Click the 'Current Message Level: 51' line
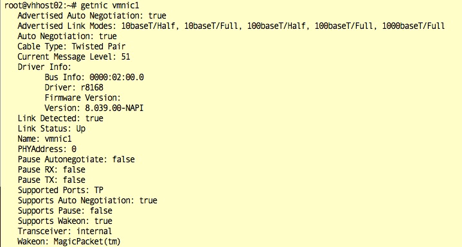 tap(74, 56)
